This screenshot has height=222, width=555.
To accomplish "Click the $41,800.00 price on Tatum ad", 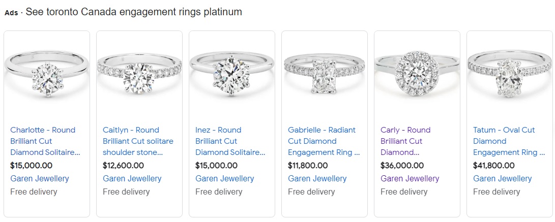I will (x=494, y=166).
